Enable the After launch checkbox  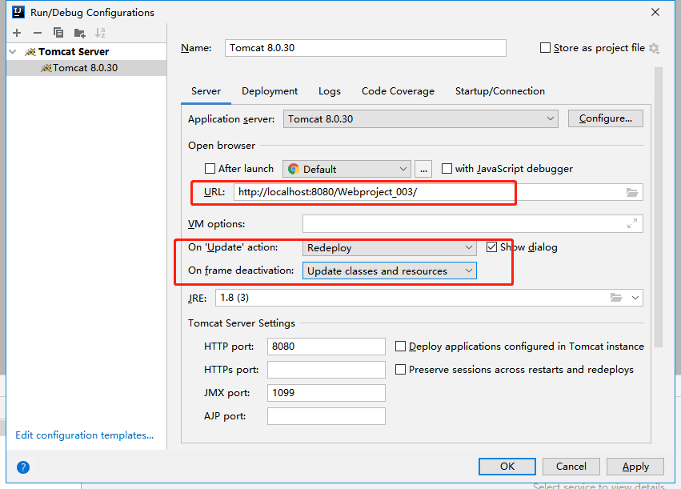(210, 169)
